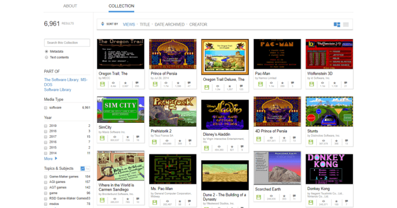397x208 pixels.
Task: Sort by DATE ARCHIVED
Action: point(170,25)
